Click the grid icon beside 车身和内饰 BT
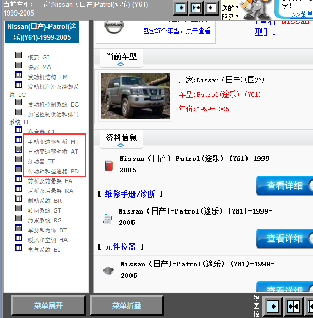The height and width of the screenshot is (318, 313). point(19,228)
